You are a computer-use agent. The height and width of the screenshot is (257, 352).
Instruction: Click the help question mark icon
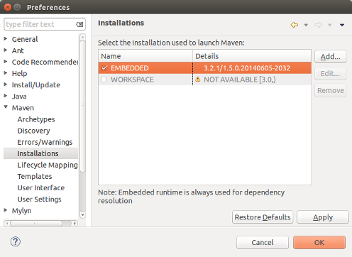(x=16, y=241)
